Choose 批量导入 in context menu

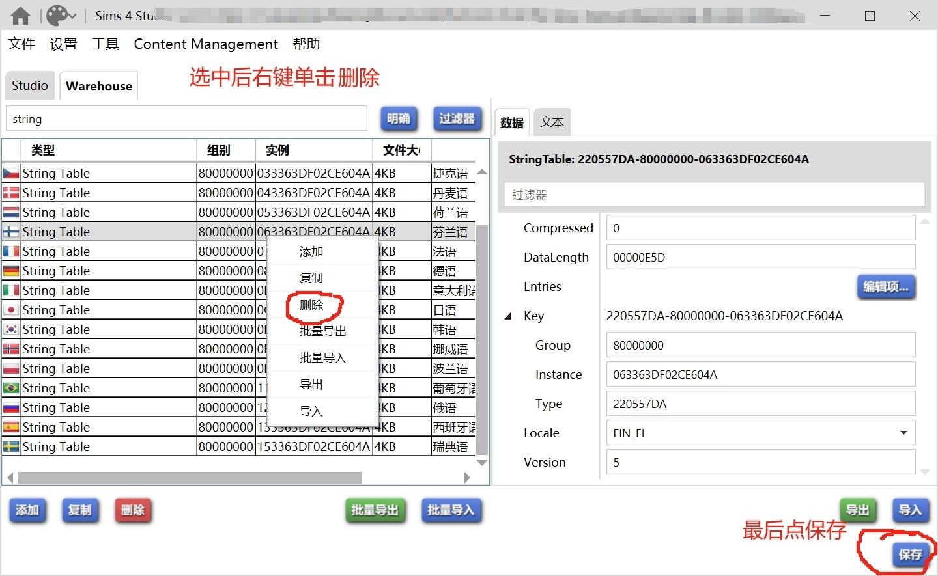click(x=323, y=357)
